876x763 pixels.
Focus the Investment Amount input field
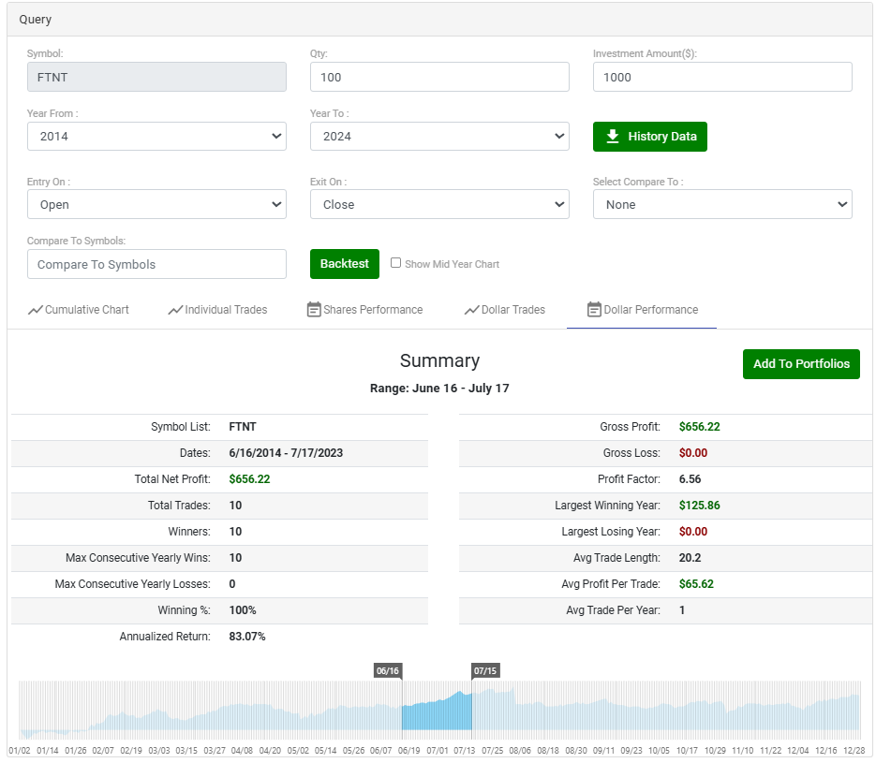pyautogui.click(x=722, y=77)
